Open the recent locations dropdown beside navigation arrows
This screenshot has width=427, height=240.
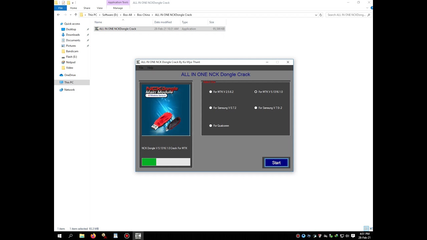pos(70,15)
